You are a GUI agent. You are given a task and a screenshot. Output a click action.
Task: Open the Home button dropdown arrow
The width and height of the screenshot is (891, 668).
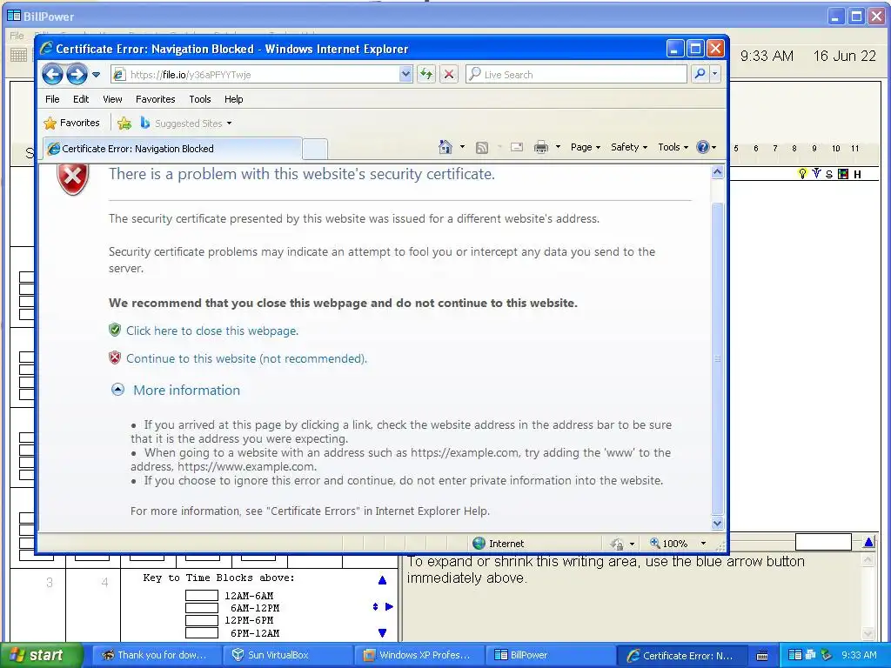[x=462, y=147]
